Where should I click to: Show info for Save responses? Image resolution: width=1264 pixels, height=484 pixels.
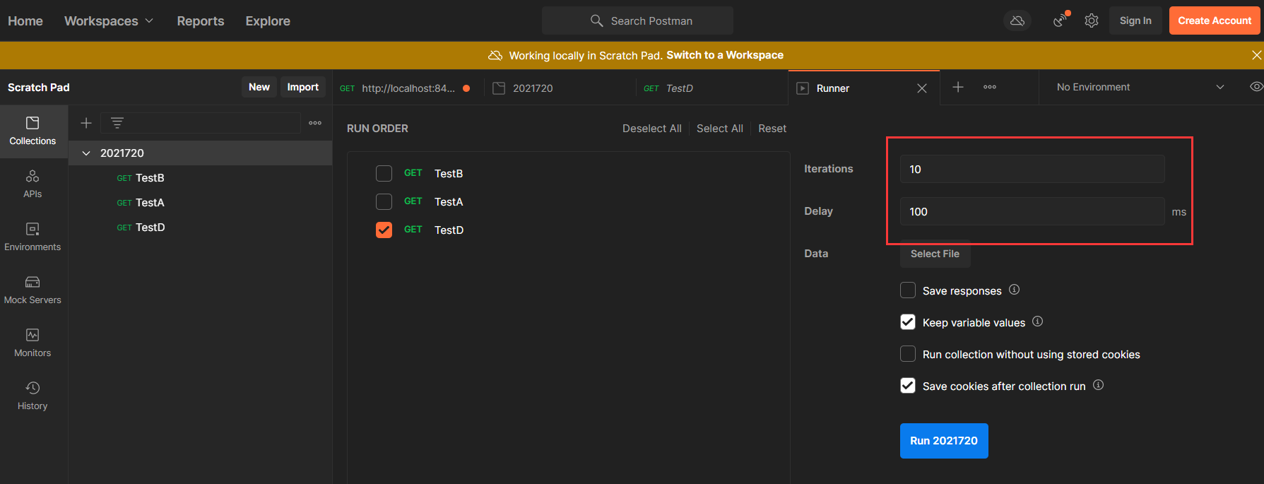click(x=1014, y=290)
